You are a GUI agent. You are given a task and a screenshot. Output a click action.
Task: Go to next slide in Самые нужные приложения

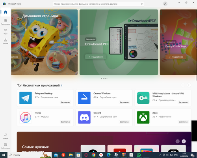pos(184,141)
